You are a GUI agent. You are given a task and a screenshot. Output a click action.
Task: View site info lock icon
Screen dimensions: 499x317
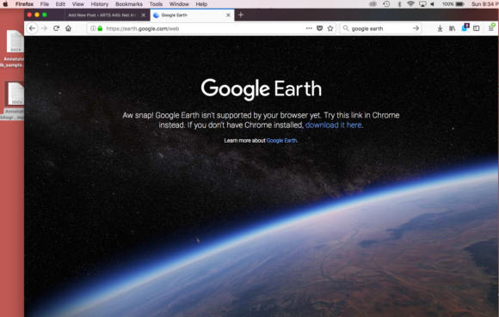click(100, 28)
